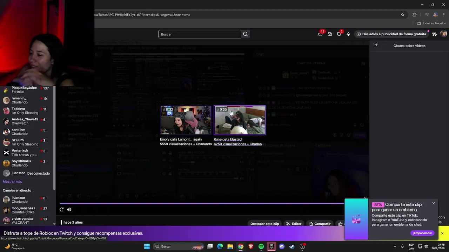Open Szluumi channel in sidebar

tap(27, 142)
